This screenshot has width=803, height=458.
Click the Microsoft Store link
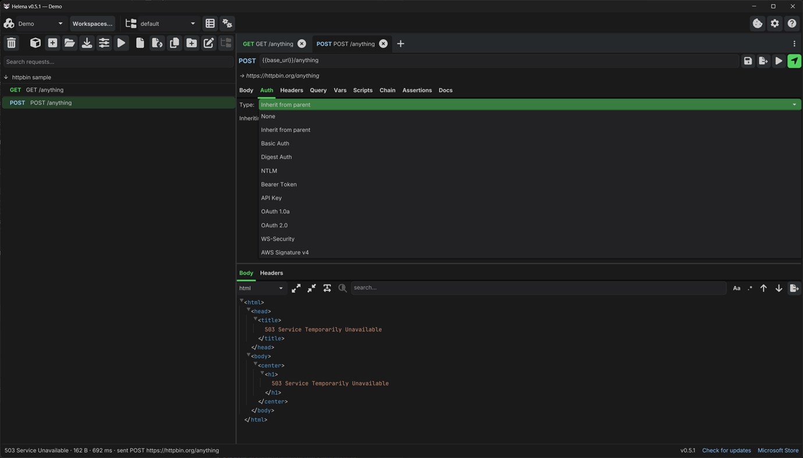(778, 450)
